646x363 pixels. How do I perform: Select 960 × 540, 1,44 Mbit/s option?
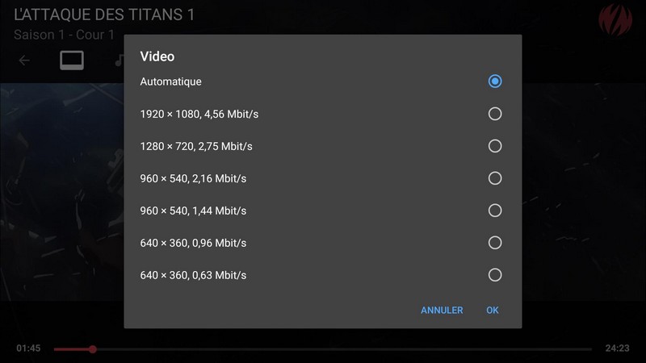495,211
